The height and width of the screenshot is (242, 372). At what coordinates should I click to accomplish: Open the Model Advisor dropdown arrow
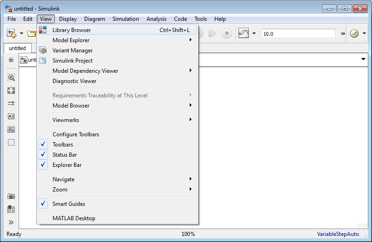tap(364, 33)
